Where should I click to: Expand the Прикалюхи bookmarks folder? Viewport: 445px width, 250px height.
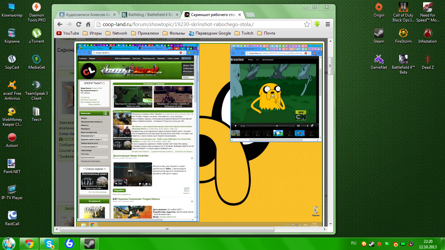(145, 33)
